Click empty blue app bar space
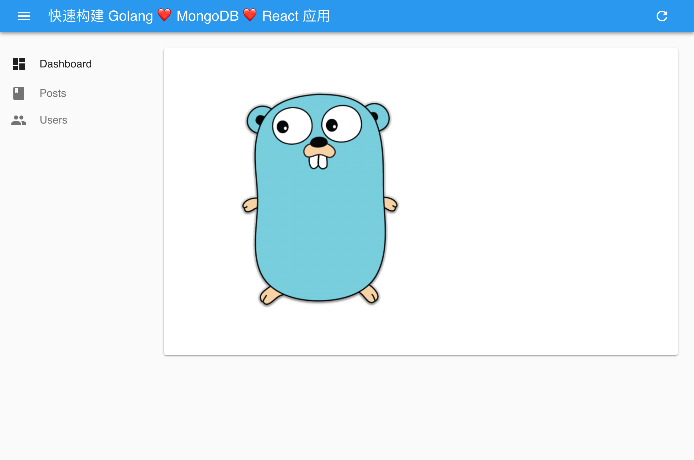694x460 pixels. [x=484, y=16]
